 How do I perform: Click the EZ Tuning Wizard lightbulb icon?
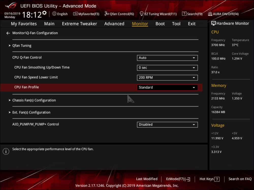(141, 14)
